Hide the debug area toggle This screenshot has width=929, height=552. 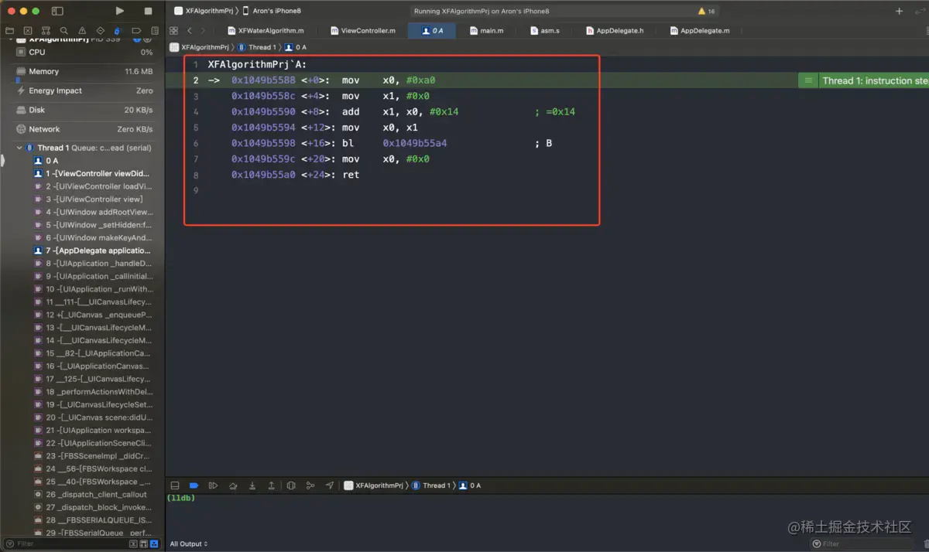[175, 486]
